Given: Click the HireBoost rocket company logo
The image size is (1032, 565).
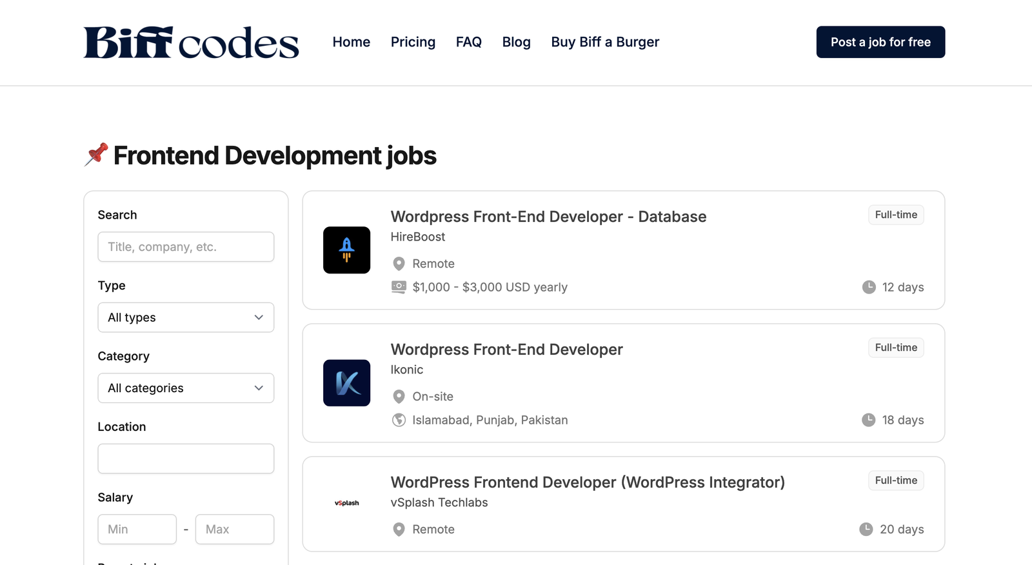Looking at the screenshot, I should (x=346, y=250).
